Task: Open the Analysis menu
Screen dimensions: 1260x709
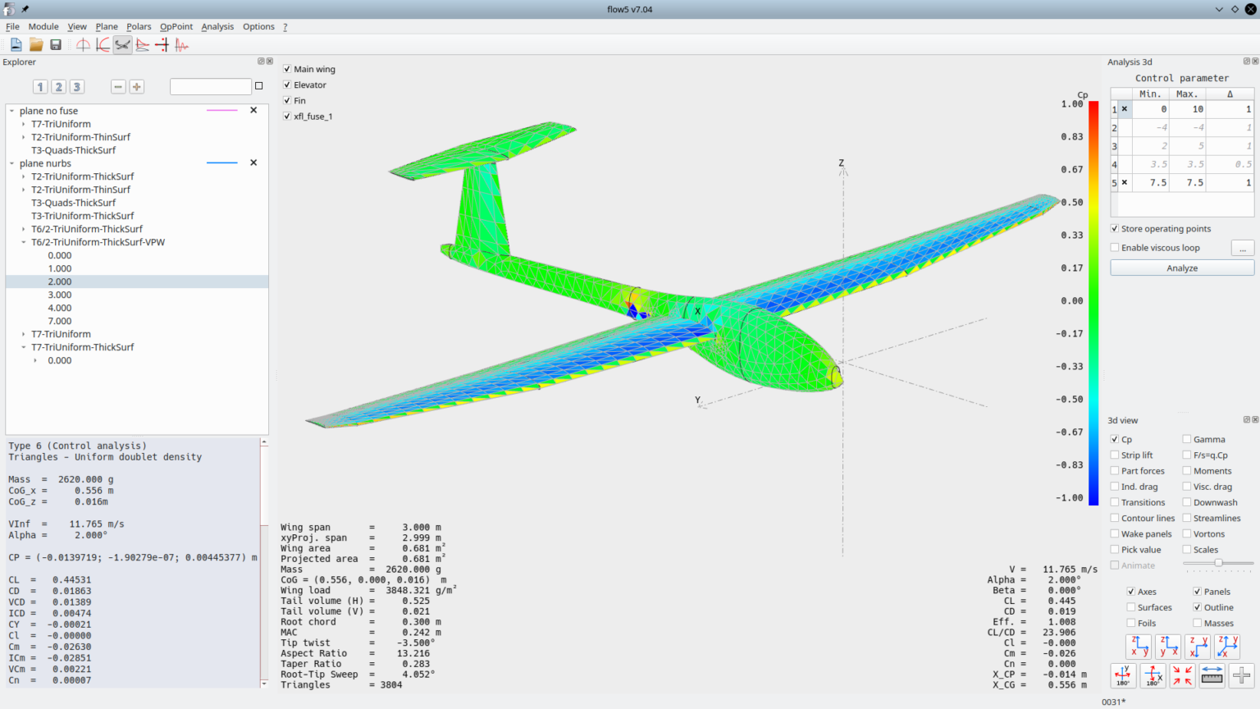Action: pos(217,26)
